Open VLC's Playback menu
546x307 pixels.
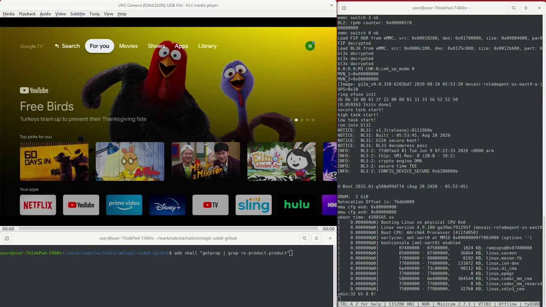pos(27,14)
